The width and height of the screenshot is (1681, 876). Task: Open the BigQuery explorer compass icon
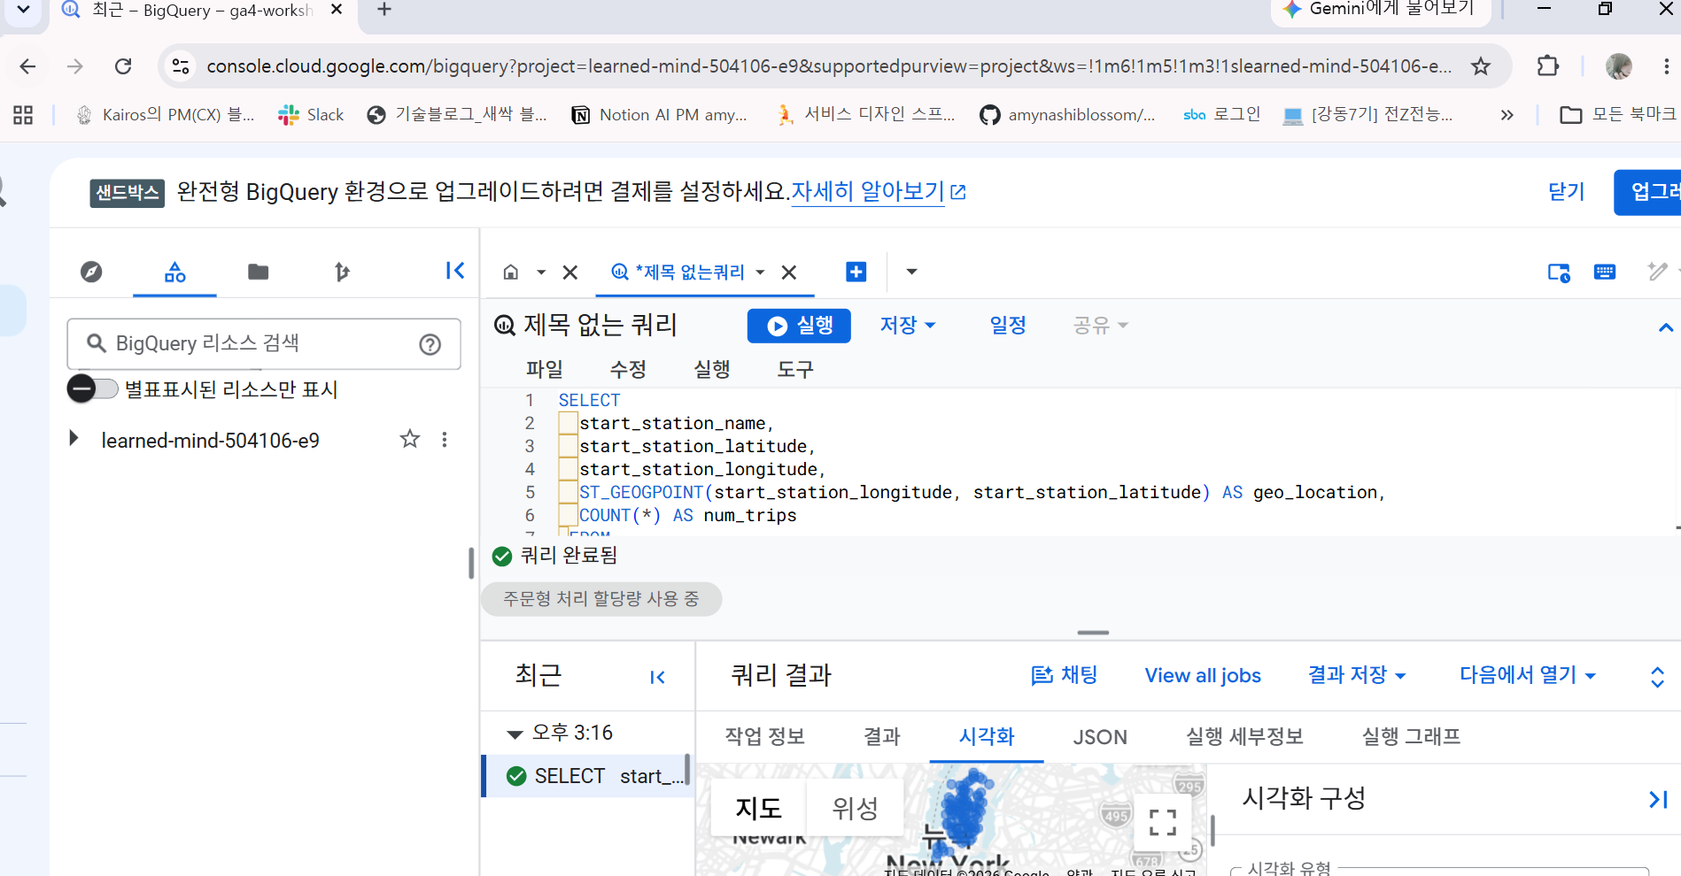click(x=91, y=272)
